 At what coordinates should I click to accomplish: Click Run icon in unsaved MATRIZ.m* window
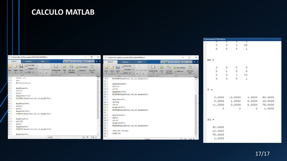(162, 67)
